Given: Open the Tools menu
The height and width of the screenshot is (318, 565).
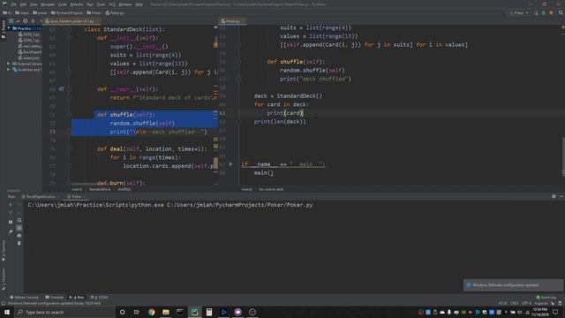Looking at the screenshot, I should click(x=101, y=4).
